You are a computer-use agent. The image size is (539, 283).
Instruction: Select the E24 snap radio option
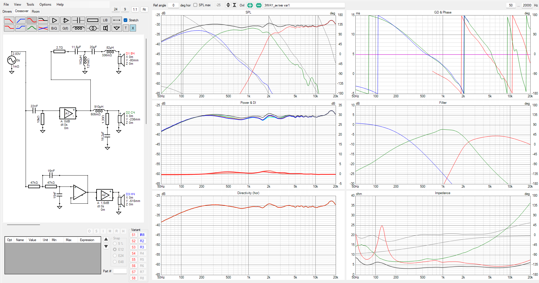point(115,256)
